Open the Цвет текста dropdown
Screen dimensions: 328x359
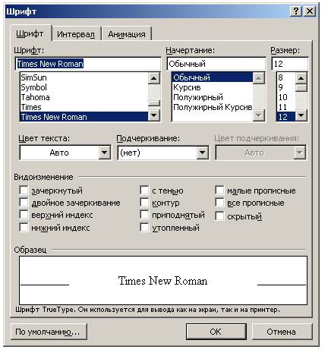pyautogui.click(x=104, y=153)
